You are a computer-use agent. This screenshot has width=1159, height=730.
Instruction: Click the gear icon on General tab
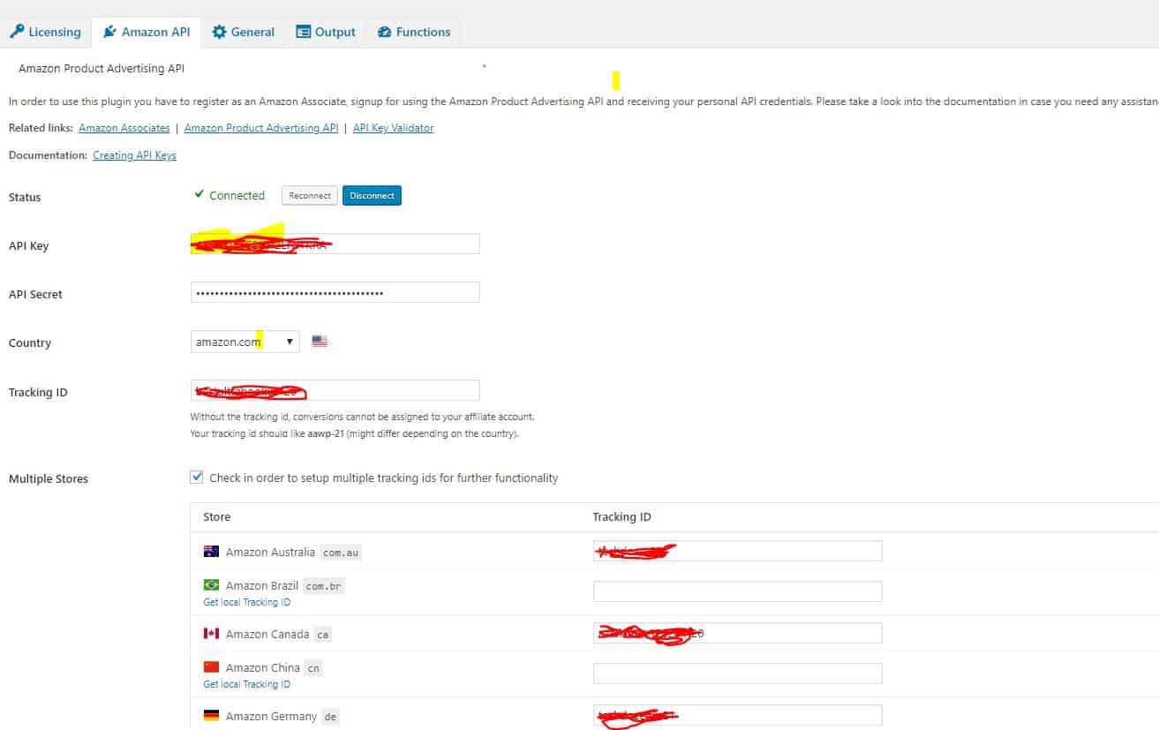(219, 32)
